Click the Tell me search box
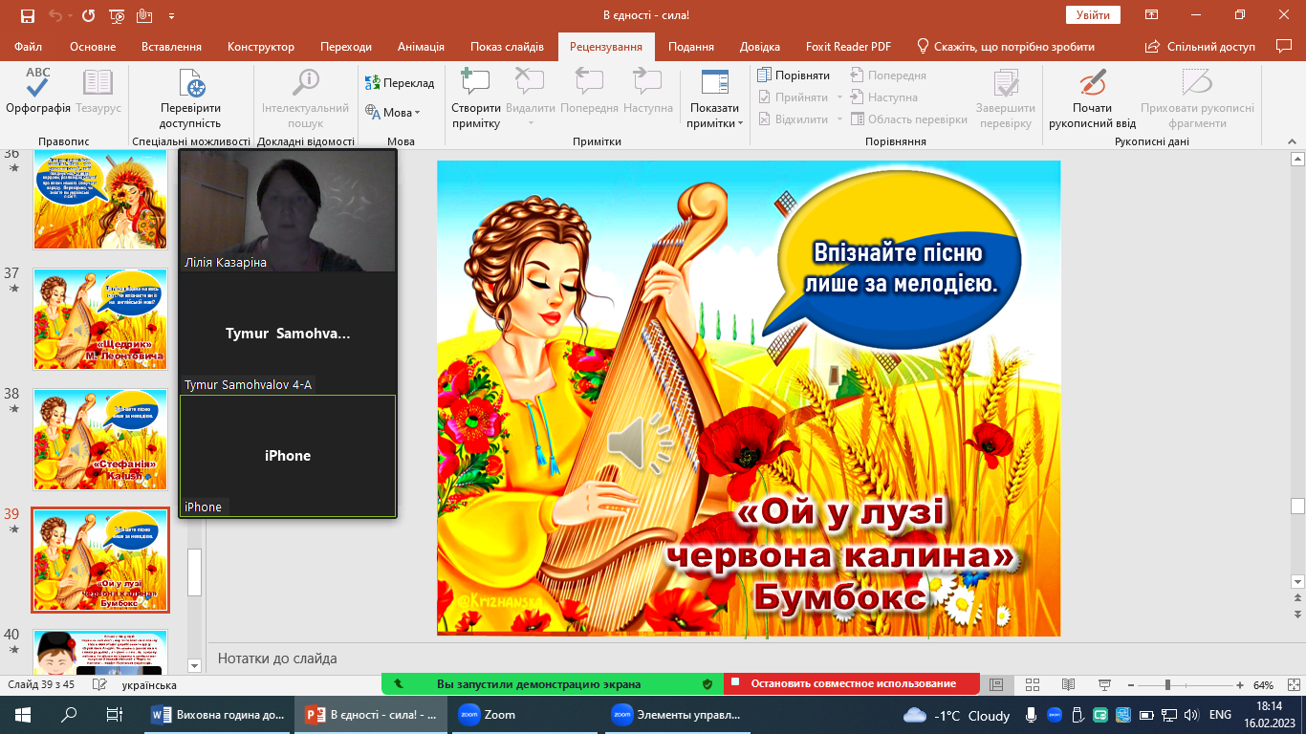 pos(1005,46)
